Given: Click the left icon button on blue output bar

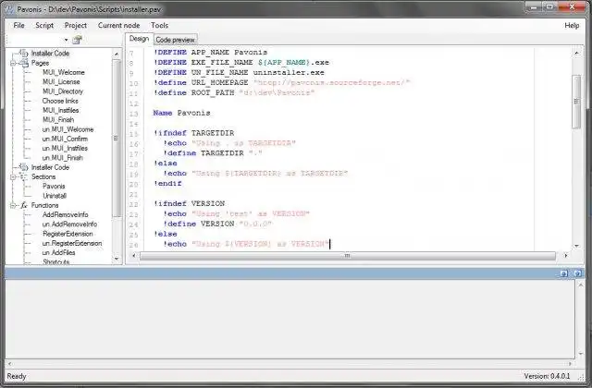Looking at the screenshot, I should (x=564, y=273).
